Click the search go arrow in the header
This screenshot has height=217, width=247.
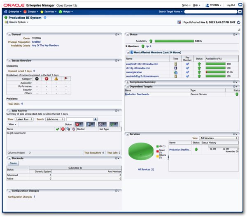pos(240,12)
